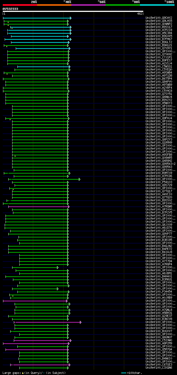Click the UniRef100_A4VCI0 label
Viewport: 177px width, 375px height.
[159, 194]
